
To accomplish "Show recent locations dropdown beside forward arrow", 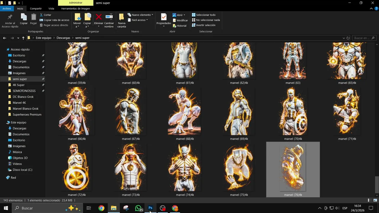I will pyautogui.click(x=18, y=38).
